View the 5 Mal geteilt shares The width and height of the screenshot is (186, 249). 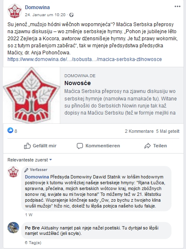point(168,131)
